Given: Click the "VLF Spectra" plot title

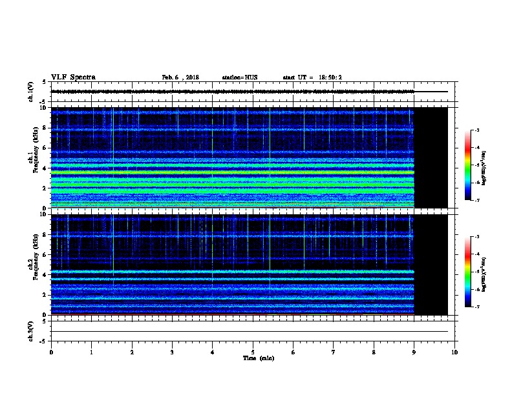Looking at the screenshot, I should (x=73, y=77).
